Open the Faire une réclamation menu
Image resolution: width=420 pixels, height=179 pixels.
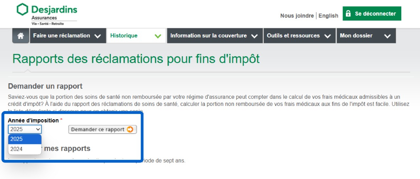[62, 36]
